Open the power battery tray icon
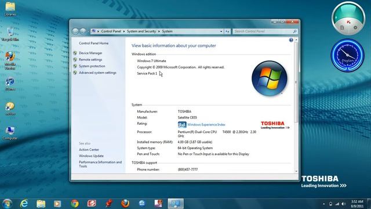Screen dimensions: 371x209 tap(330, 204)
